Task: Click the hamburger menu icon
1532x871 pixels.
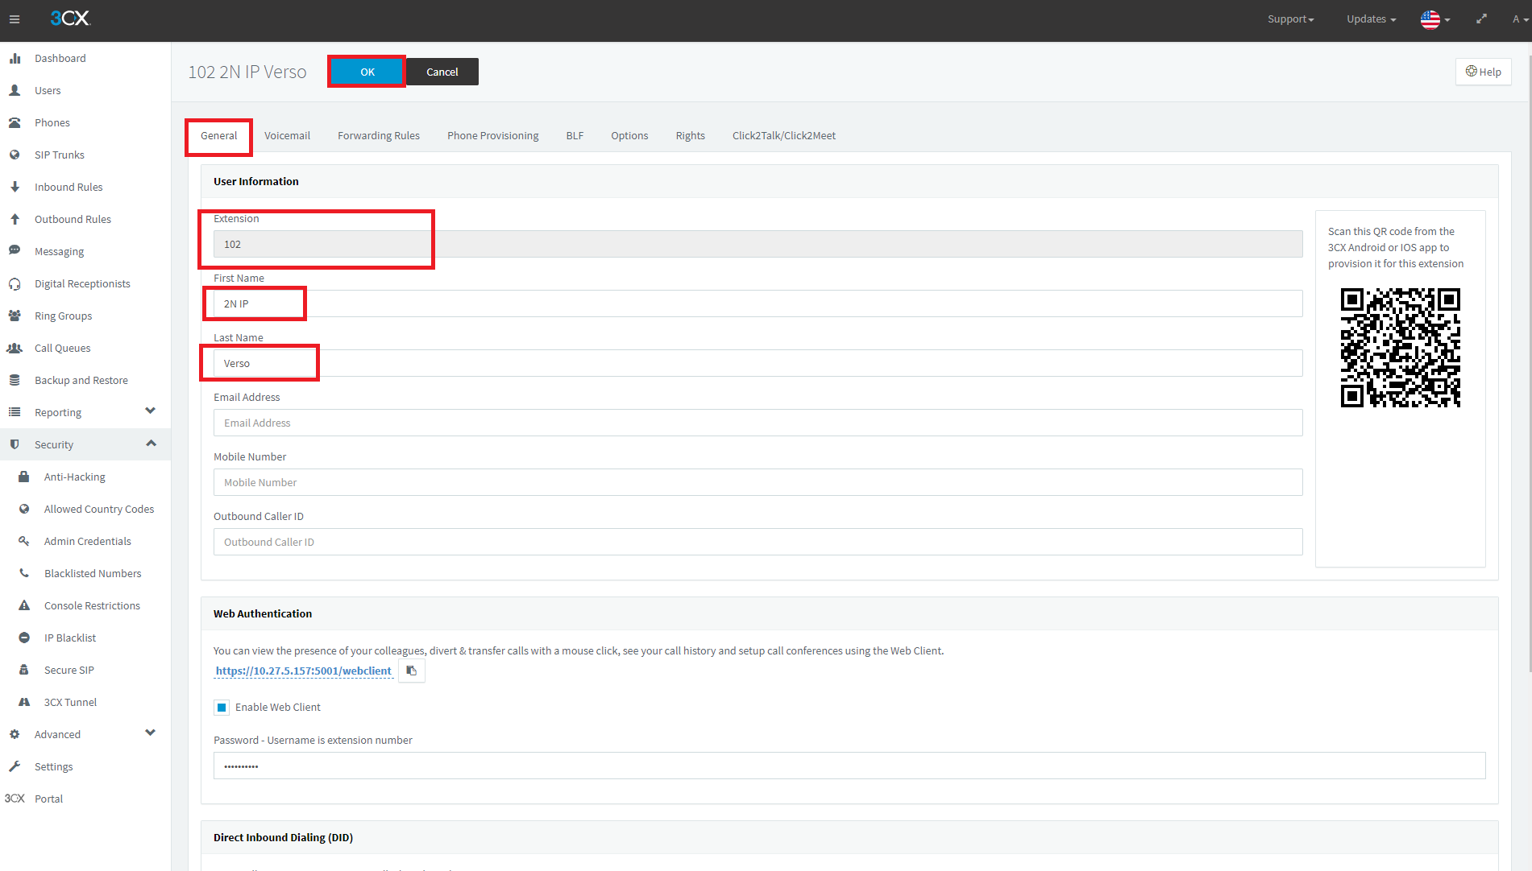Action: point(14,19)
